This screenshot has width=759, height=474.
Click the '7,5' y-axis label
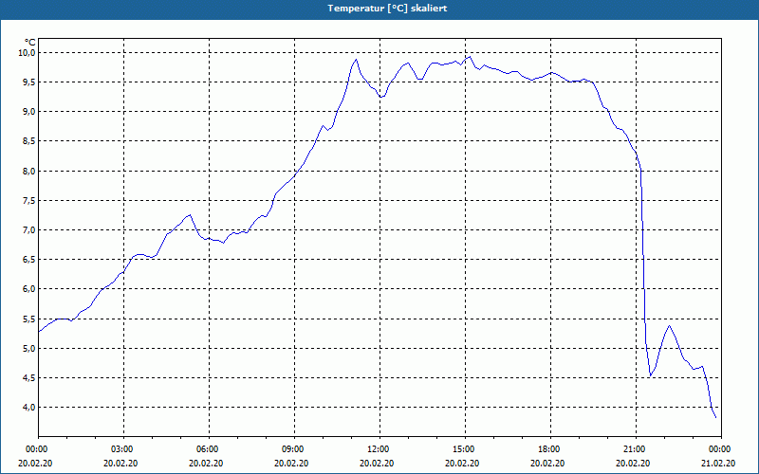[x=29, y=201]
